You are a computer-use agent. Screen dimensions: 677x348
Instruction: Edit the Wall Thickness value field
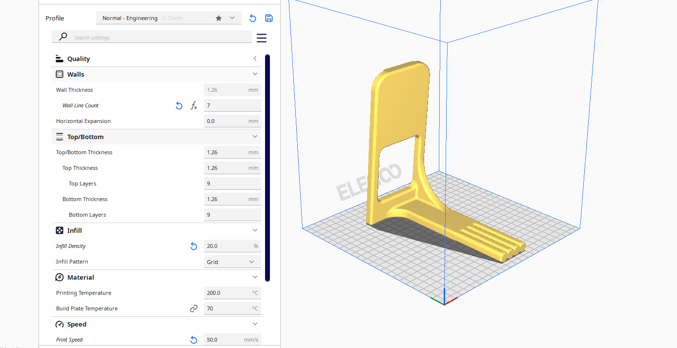pos(232,90)
